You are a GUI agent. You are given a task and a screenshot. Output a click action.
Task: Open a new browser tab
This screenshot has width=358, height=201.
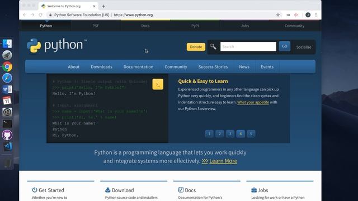pyautogui.click(x=103, y=6)
